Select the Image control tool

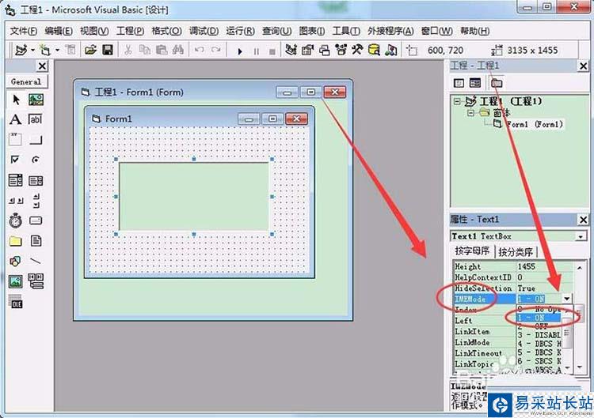(x=16, y=281)
